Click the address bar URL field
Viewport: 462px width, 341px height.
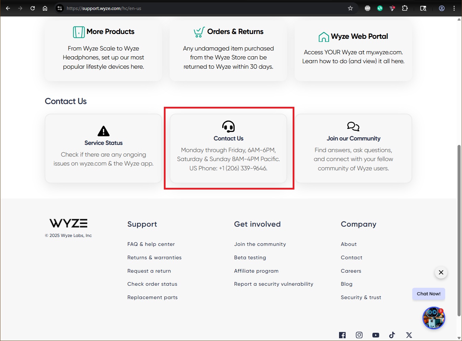point(206,8)
